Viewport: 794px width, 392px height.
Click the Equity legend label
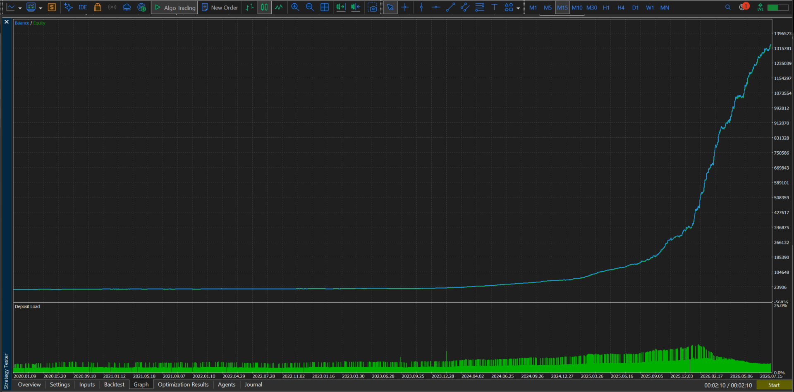pos(39,23)
